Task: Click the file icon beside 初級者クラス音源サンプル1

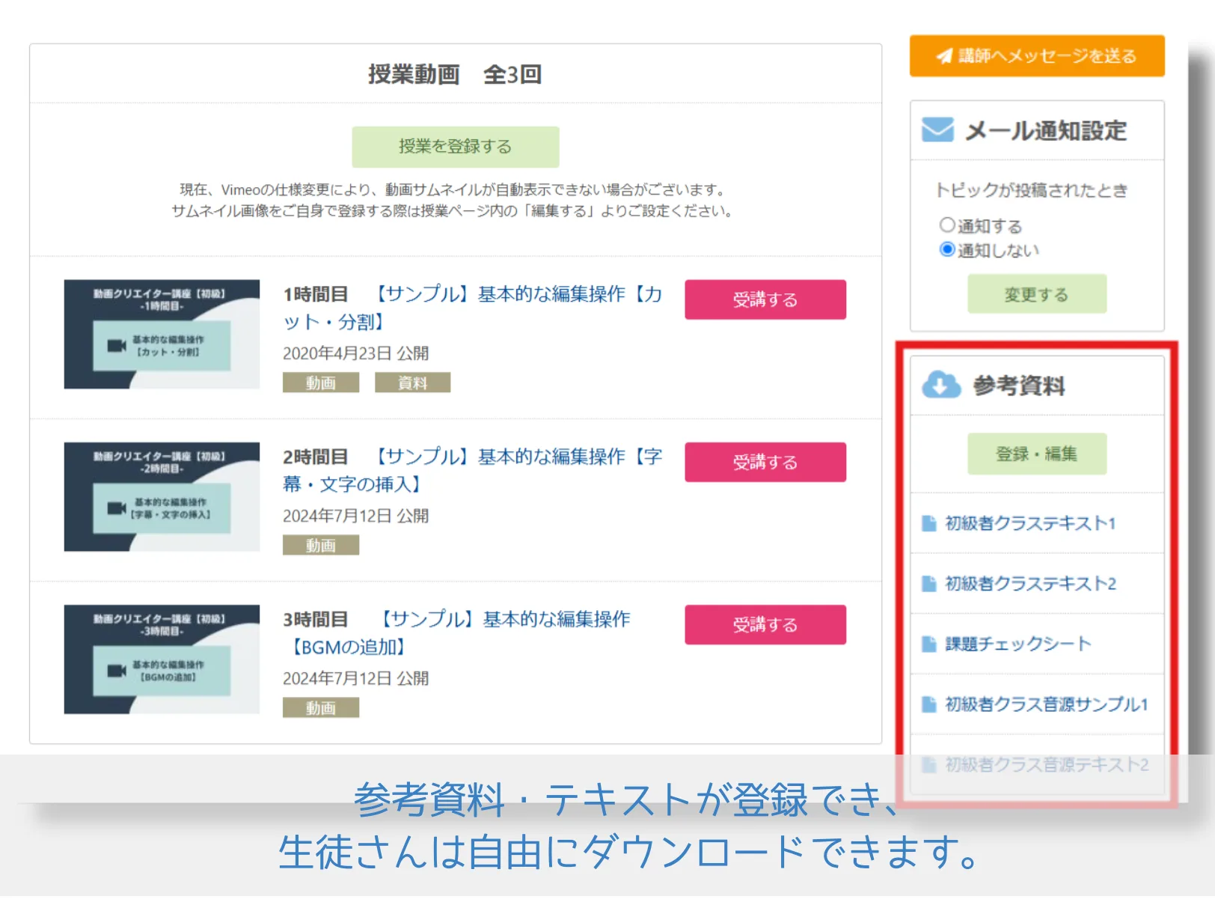Action: [928, 704]
